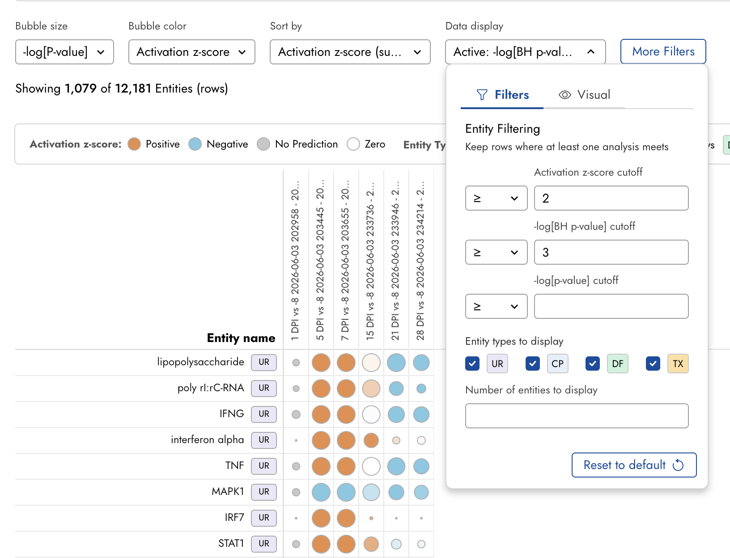Switch to the Visual tab

(584, 95)
